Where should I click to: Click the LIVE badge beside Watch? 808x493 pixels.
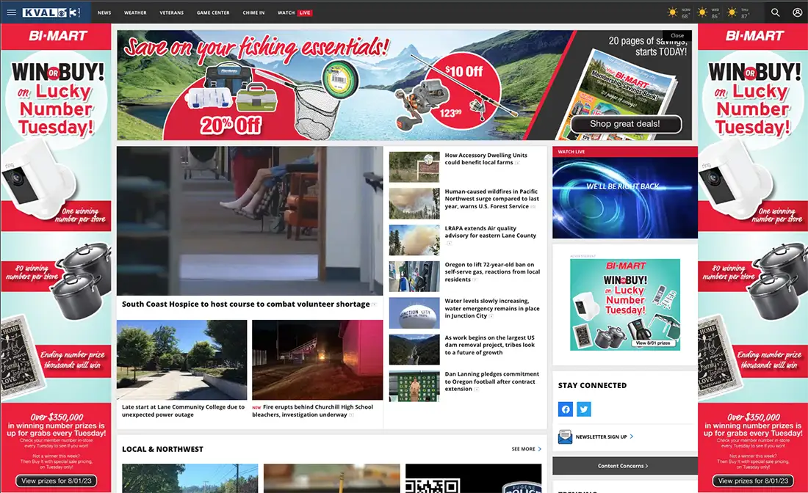pyautogui.click(x=305, y=13)
